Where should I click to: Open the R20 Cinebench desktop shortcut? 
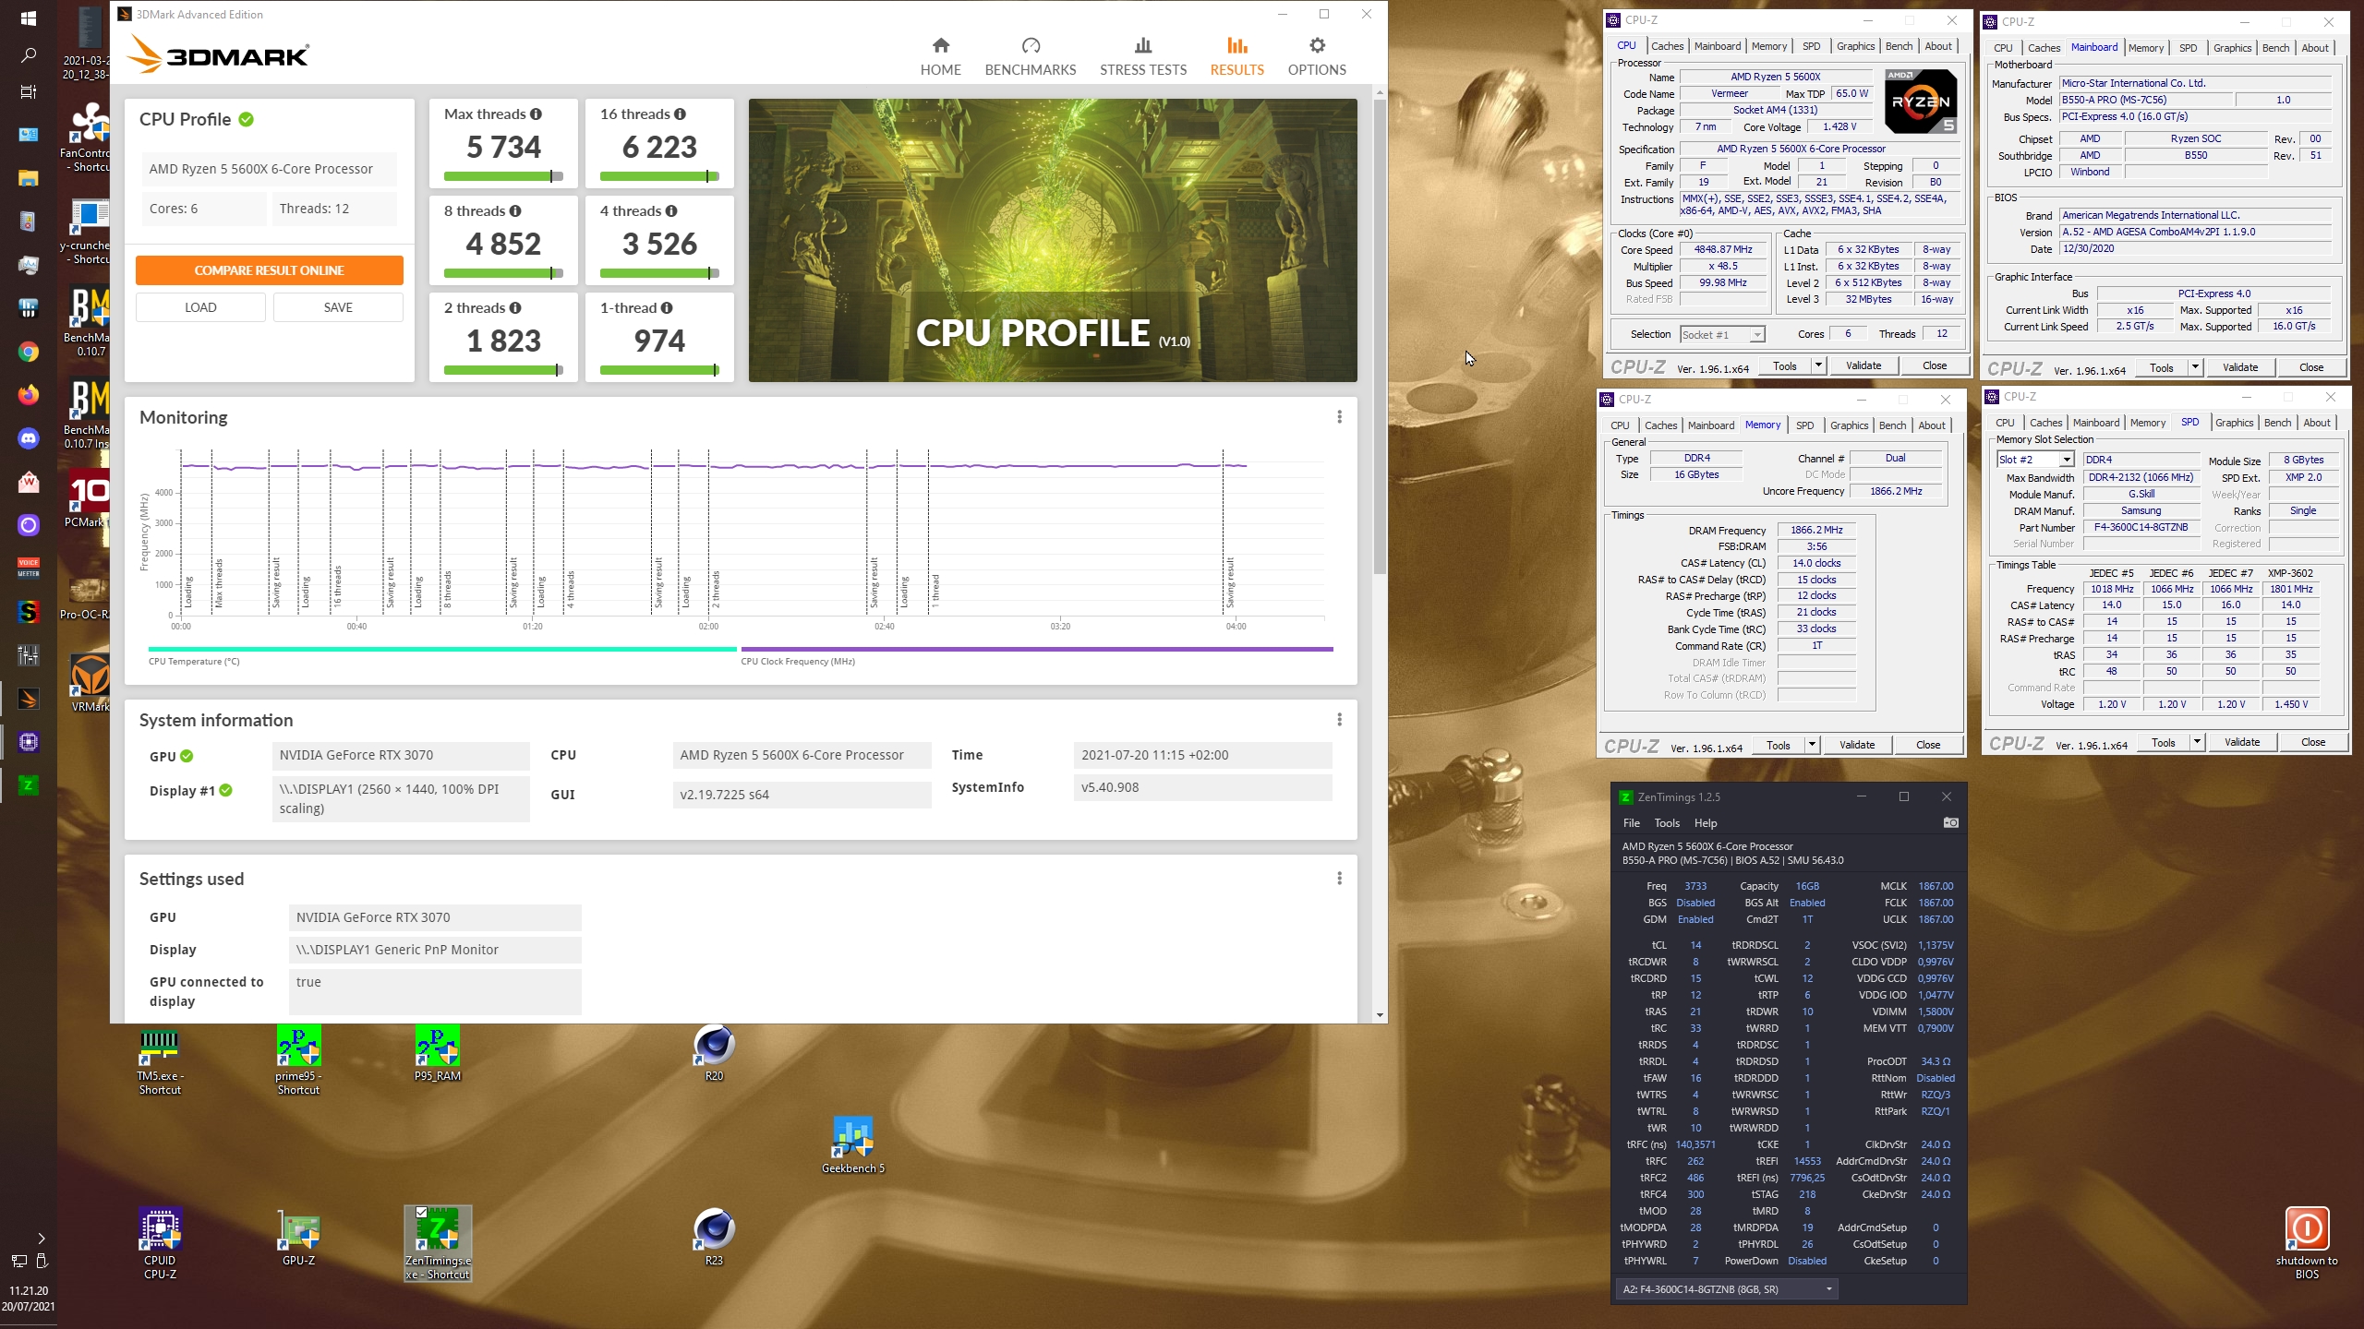click(714, 1053)
